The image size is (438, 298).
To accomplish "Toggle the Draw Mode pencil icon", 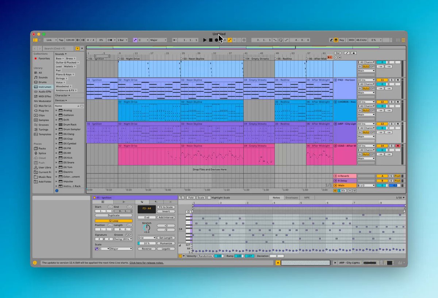I will (331, 40).
